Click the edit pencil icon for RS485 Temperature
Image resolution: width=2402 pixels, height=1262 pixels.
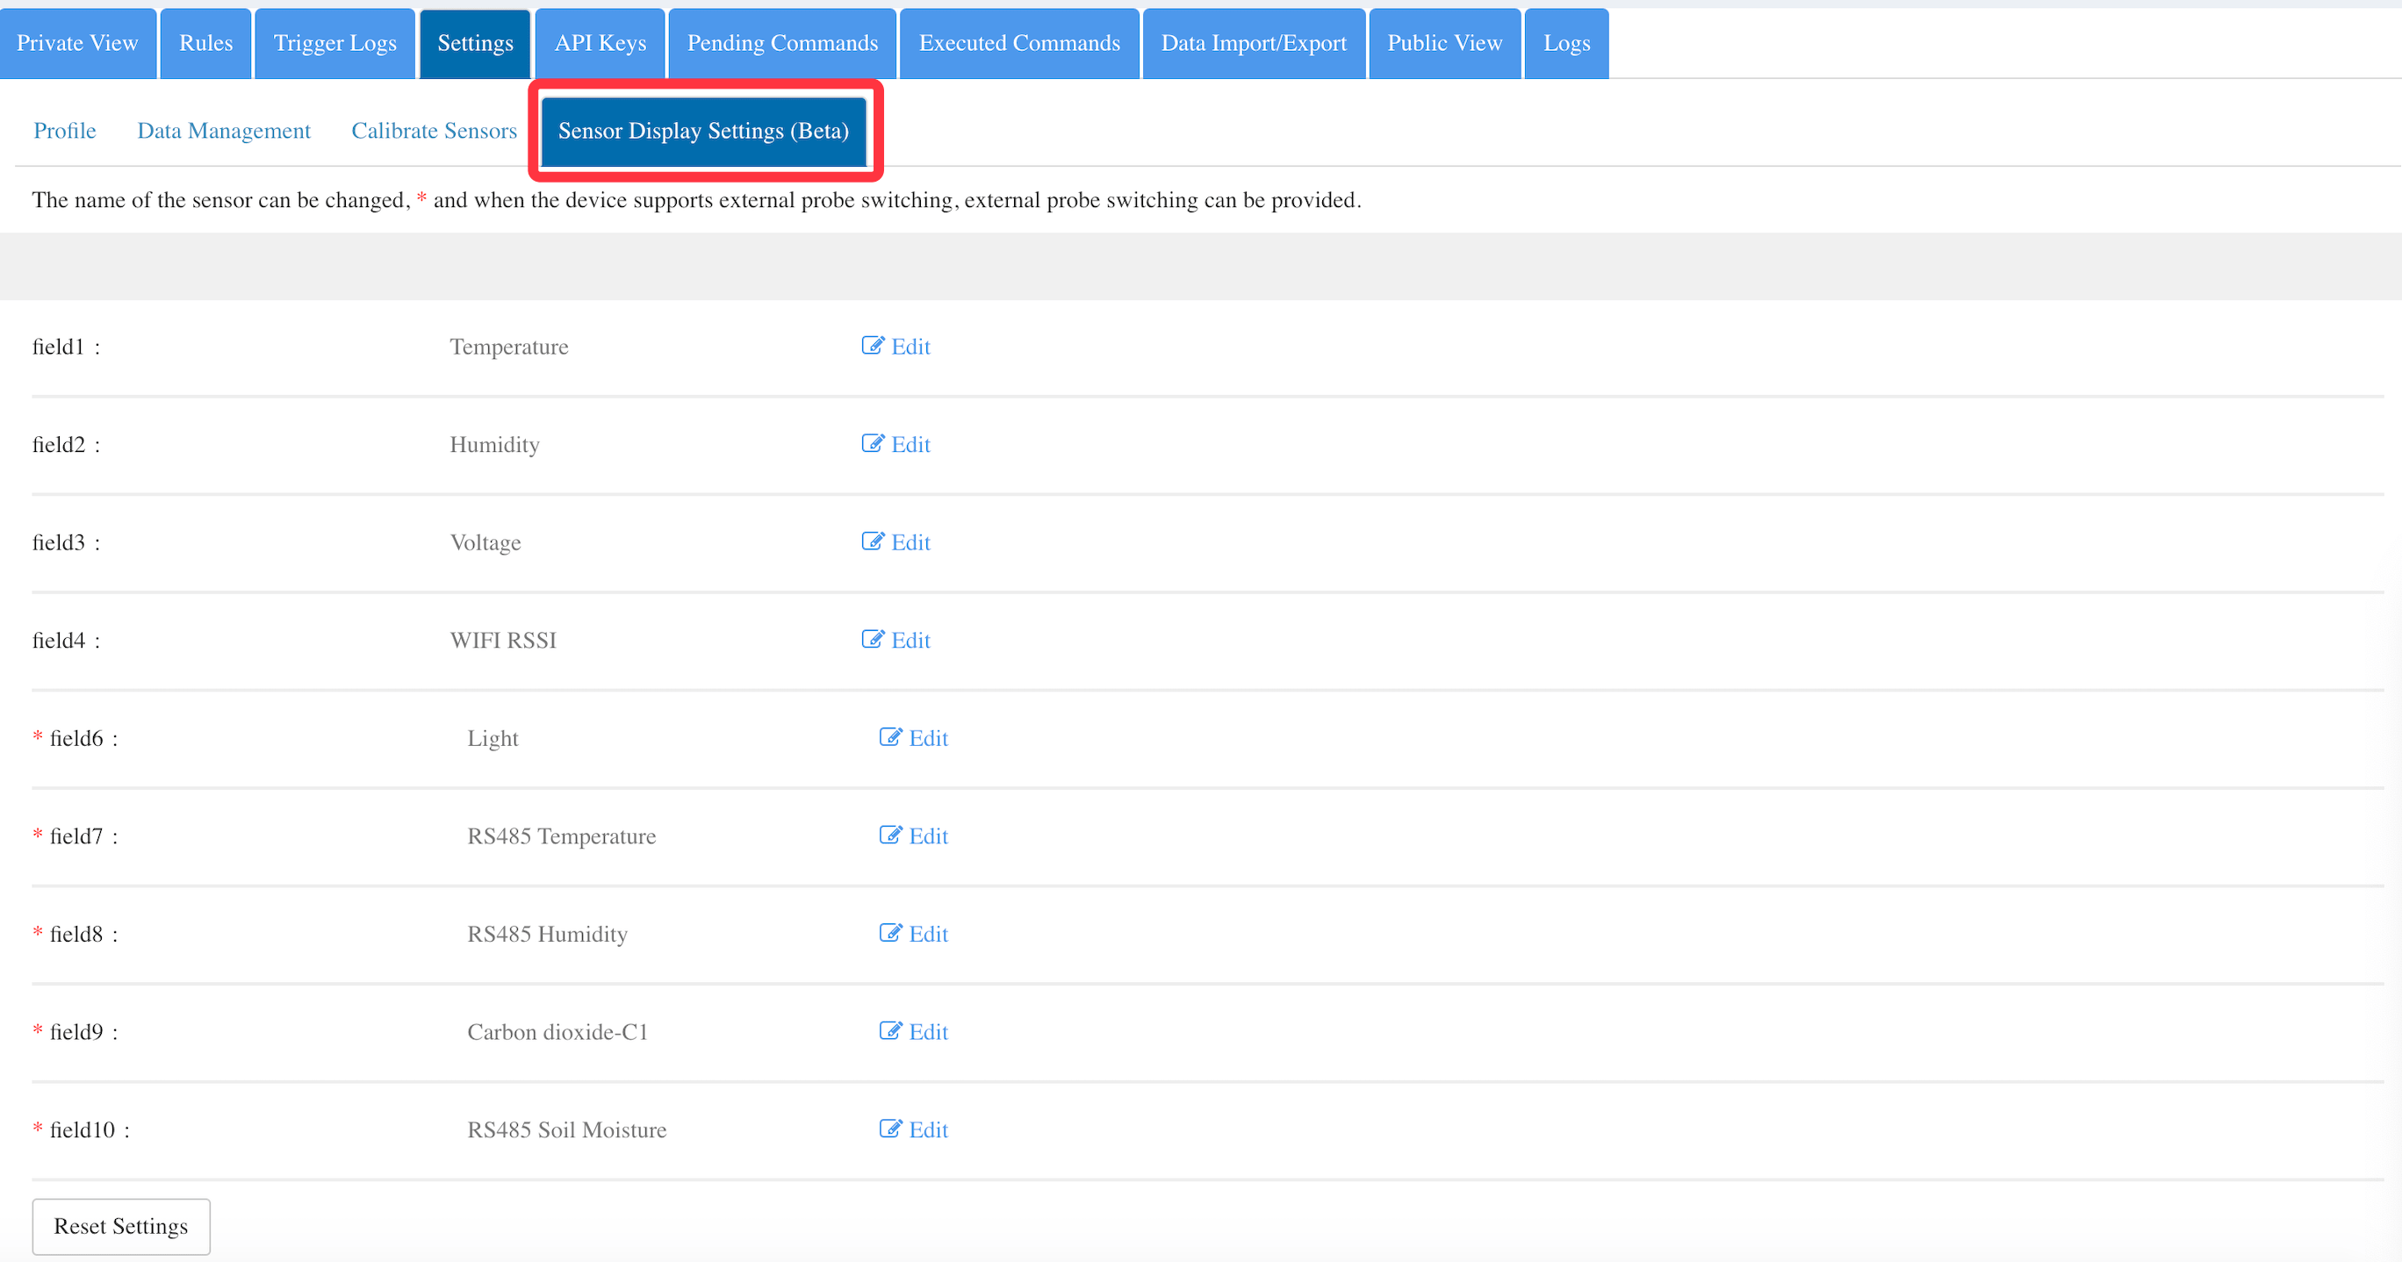point(889,835)
